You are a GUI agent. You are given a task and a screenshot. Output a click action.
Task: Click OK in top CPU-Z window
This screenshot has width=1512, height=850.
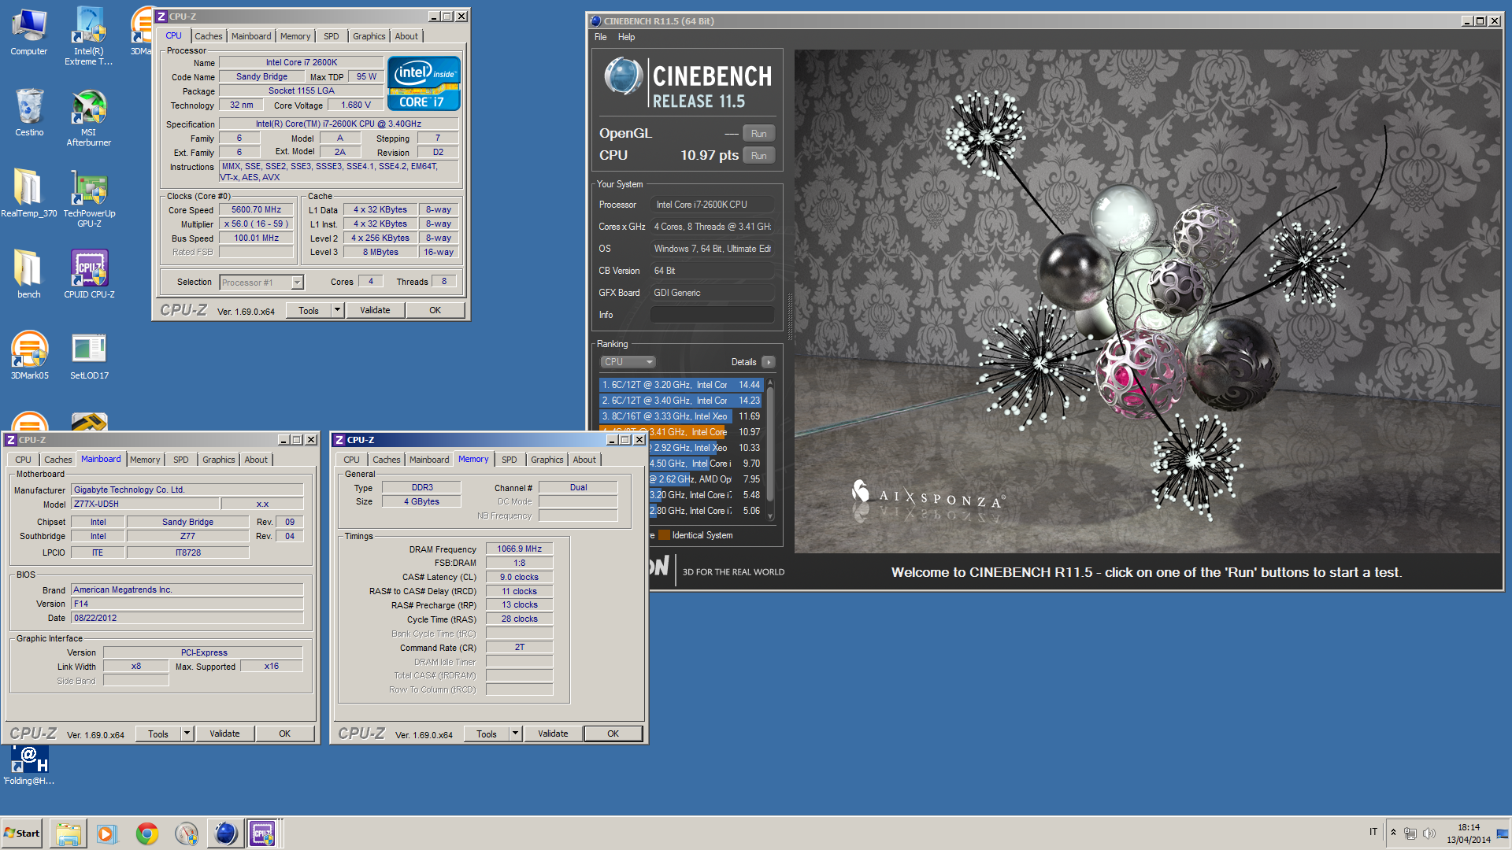[435, 310]
